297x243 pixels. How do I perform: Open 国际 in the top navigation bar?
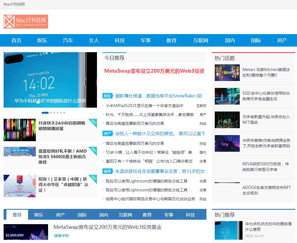256,40
